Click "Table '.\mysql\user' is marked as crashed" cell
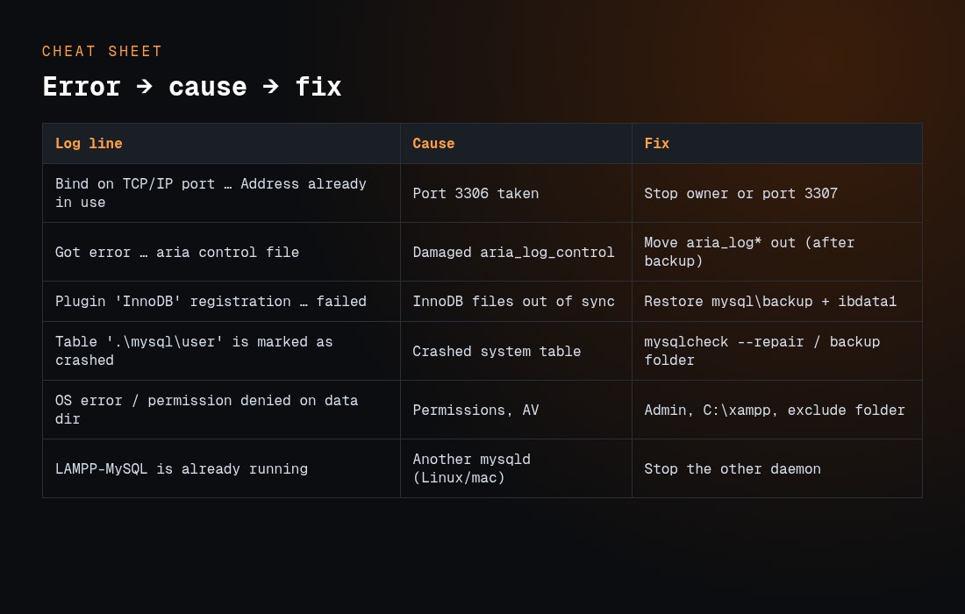The image size is (965, 614). click(221, 352)
